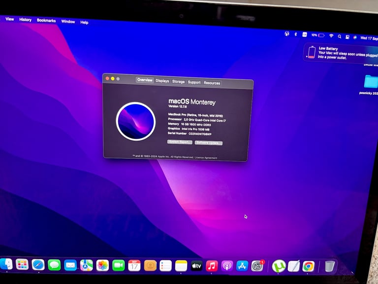Open Bluetooth menu bar icon
Screen dimensions: 378x284
pos(296,35)
